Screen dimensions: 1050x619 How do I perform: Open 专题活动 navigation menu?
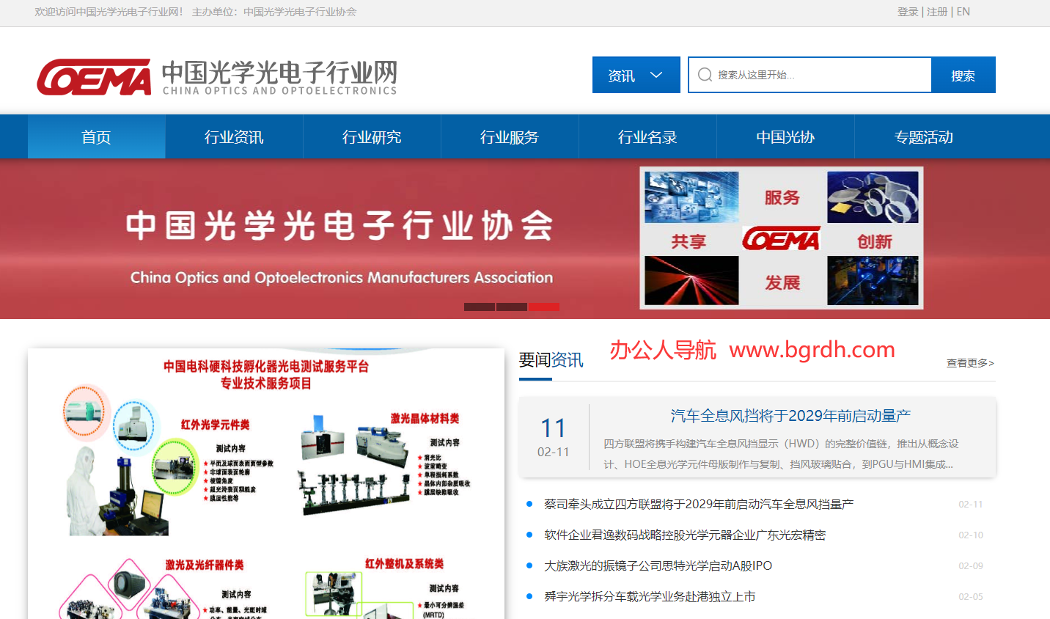(x=924, y=136)
